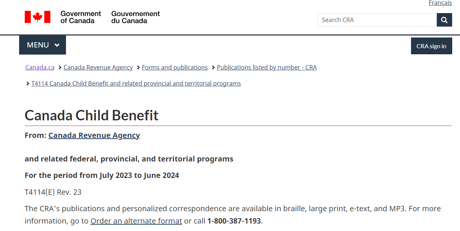
Task: Open the CRA sign in button
Action: tap(432, 46)
